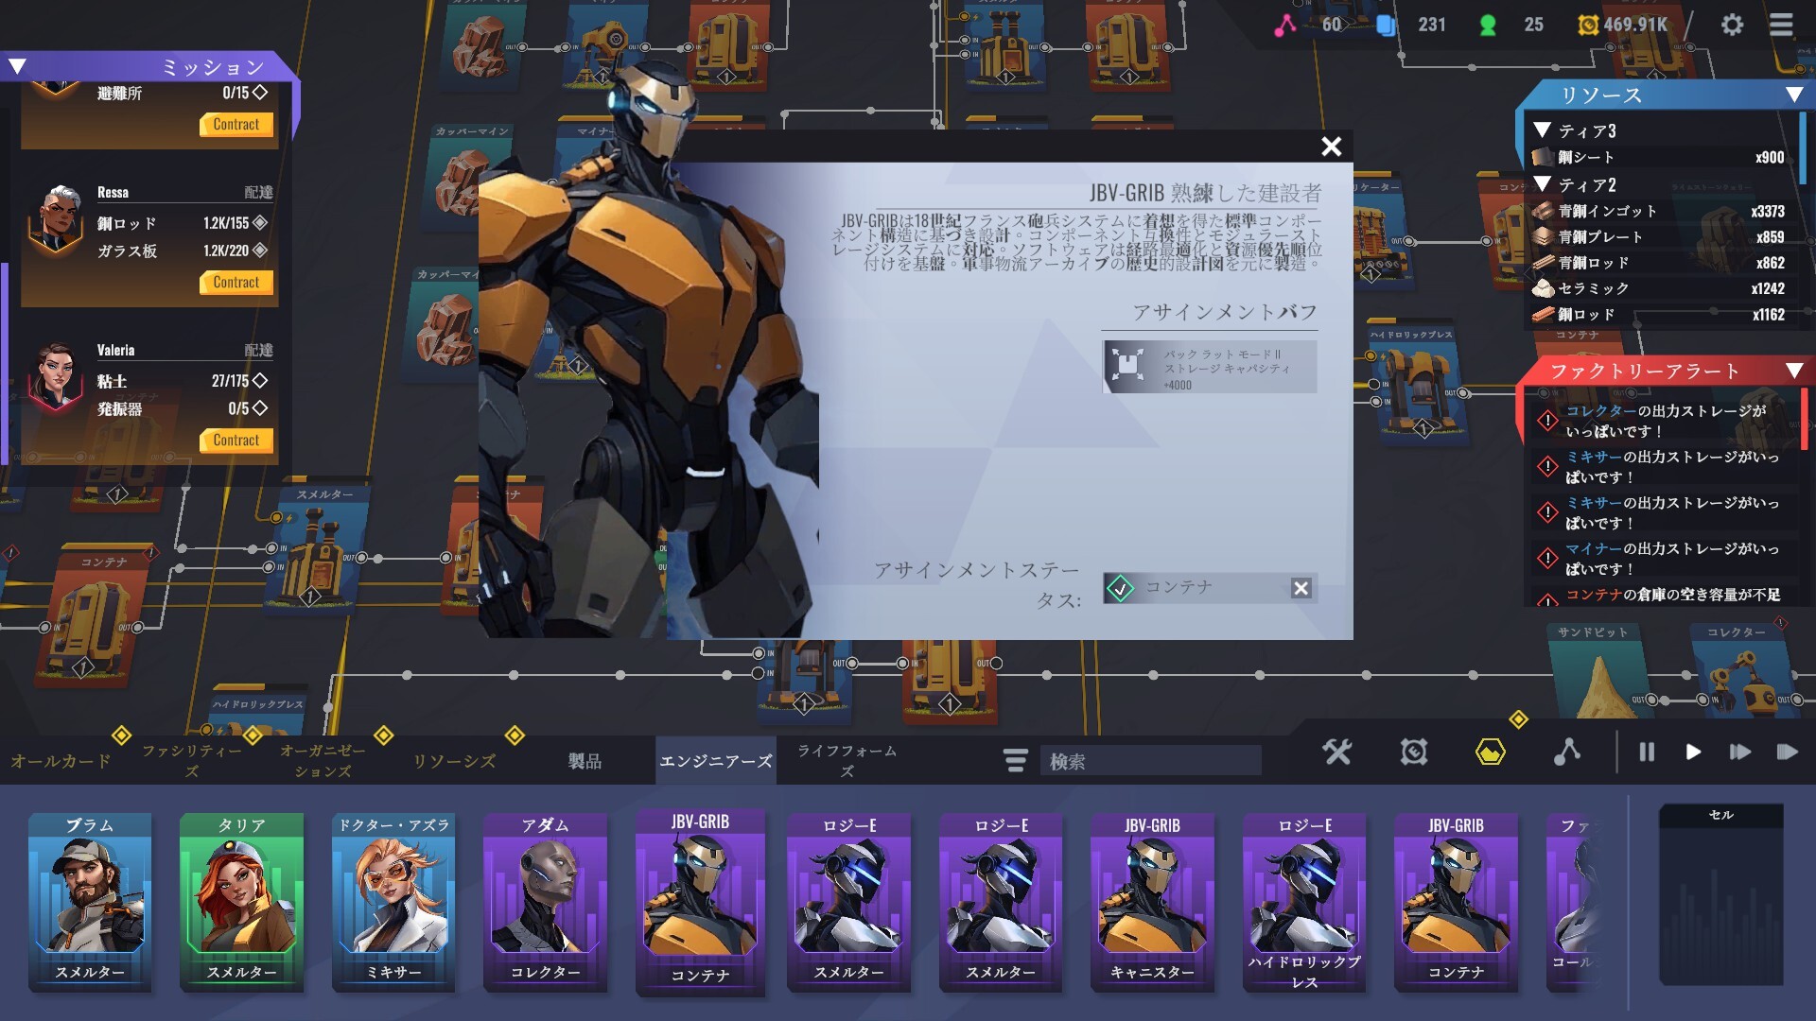The height and width of the screenshot is (1021, 1816).
Task: Click the filter lines icon beside search
Action: [x=1015, y=760]
